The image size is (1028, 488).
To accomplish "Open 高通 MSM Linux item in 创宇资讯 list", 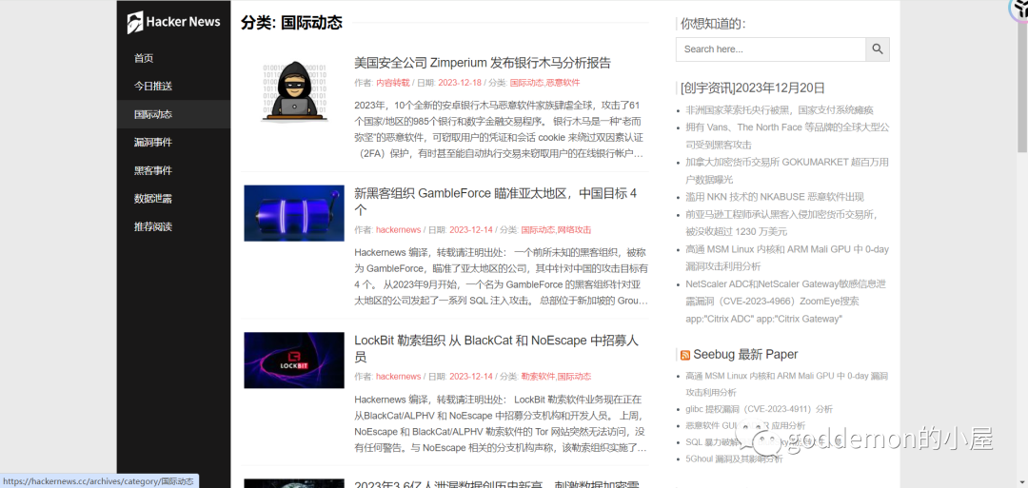I will (787, 258).
